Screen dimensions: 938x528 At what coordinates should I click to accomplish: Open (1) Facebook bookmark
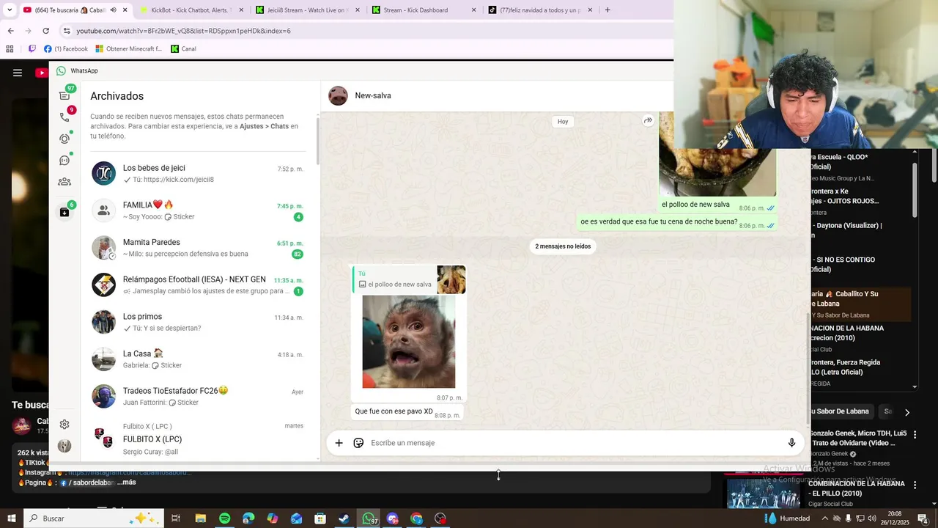pyautogui.click(x=66, y=49)
